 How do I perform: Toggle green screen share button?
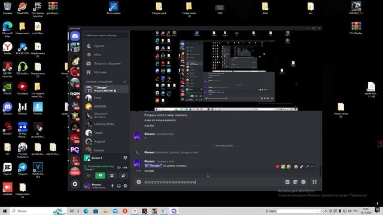click(100, 176)
